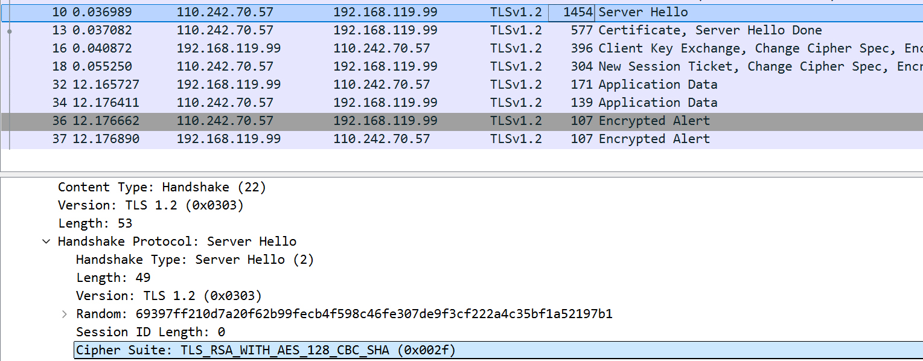923x361 pixels.
Task: Select the Cipher Suite TLS_RSA_WITH_AES_128_CBC_SHA line
Action: 266,350
